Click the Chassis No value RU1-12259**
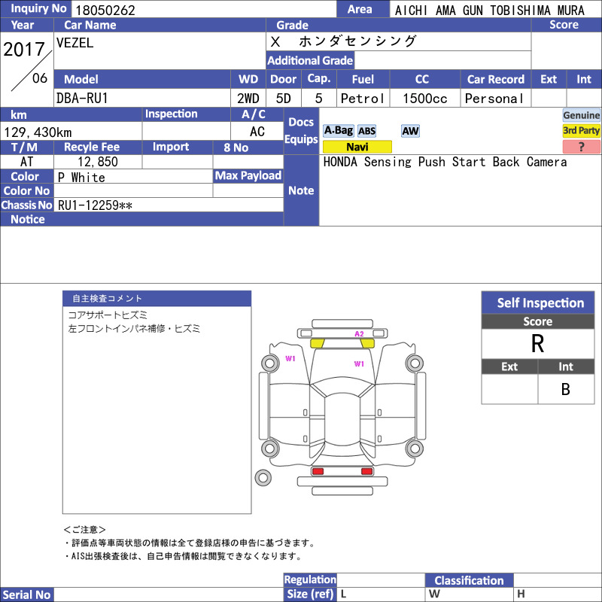The width and height of the screenshot is (602, 602). [x=96, y=205]
